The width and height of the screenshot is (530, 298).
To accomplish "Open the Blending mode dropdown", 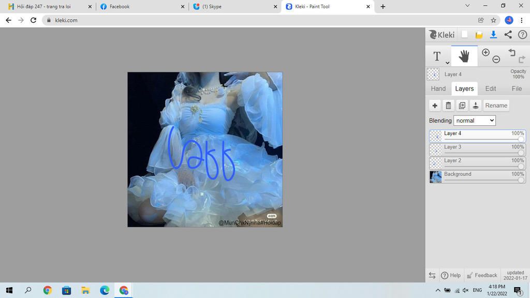I will pos(474,121).
